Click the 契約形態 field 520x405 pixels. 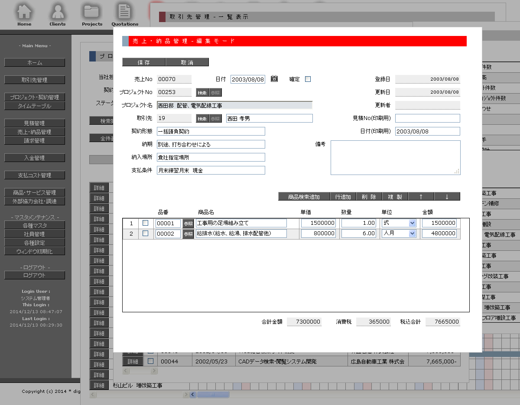pos(211,131)
